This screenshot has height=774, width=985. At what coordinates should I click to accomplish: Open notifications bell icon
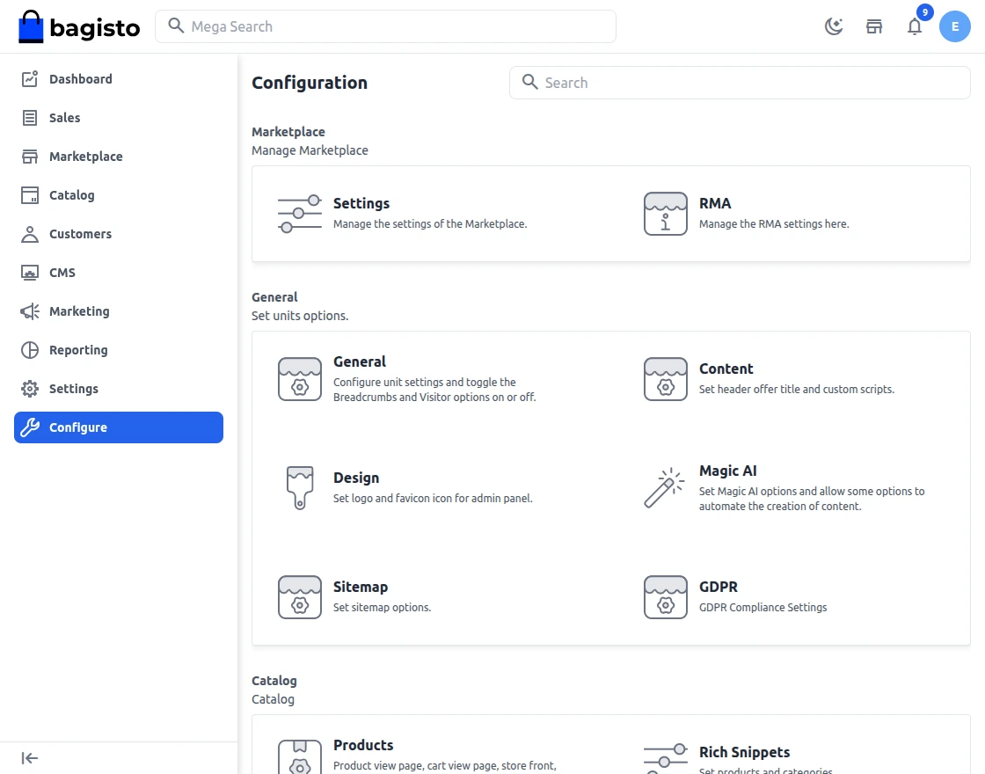tap(915, 26)
